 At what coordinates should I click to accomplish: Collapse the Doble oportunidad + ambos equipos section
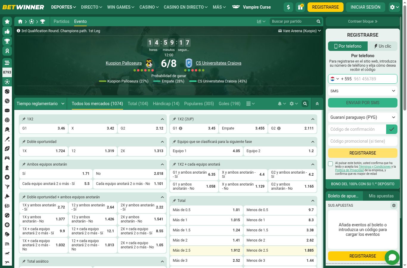(x=162, y=197)
